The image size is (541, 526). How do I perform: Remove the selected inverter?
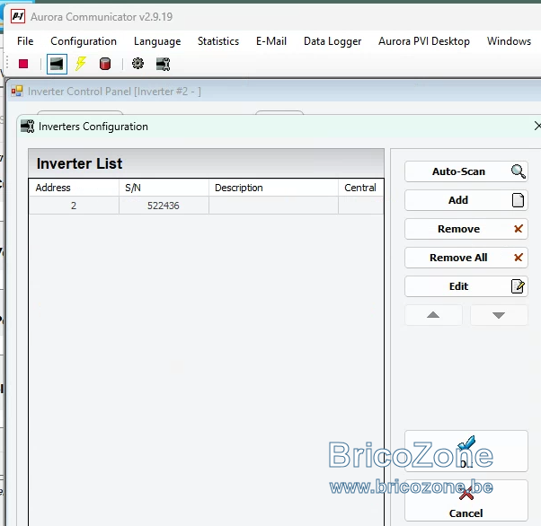pos(466,229)
